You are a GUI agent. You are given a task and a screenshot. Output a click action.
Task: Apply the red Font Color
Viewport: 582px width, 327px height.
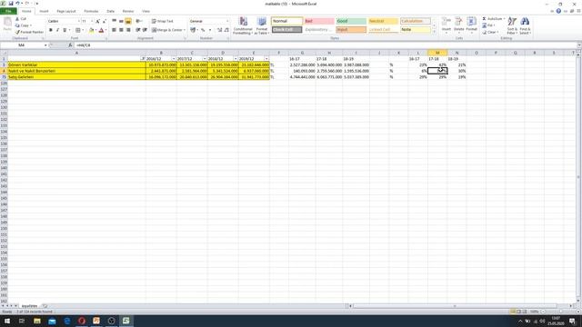pyautogui.click(x=101, y=30)
